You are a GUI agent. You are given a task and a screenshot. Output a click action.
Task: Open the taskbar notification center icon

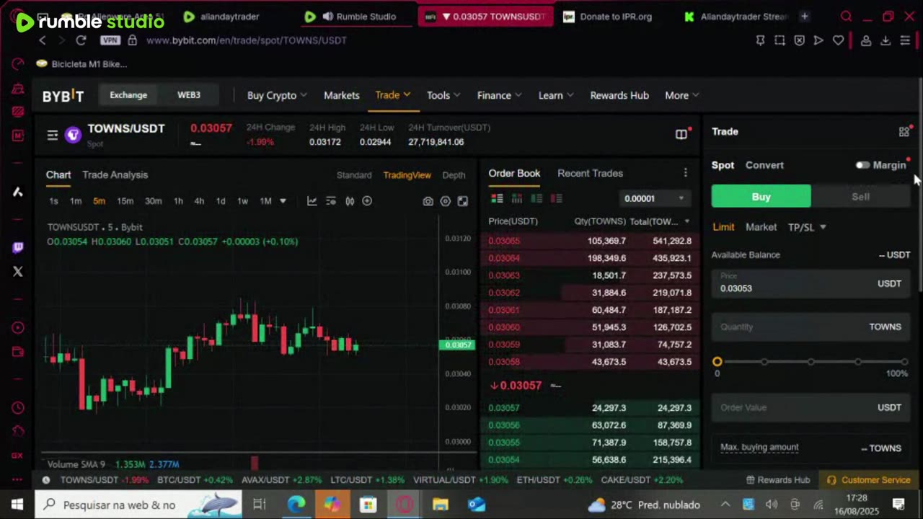point(898,505)
